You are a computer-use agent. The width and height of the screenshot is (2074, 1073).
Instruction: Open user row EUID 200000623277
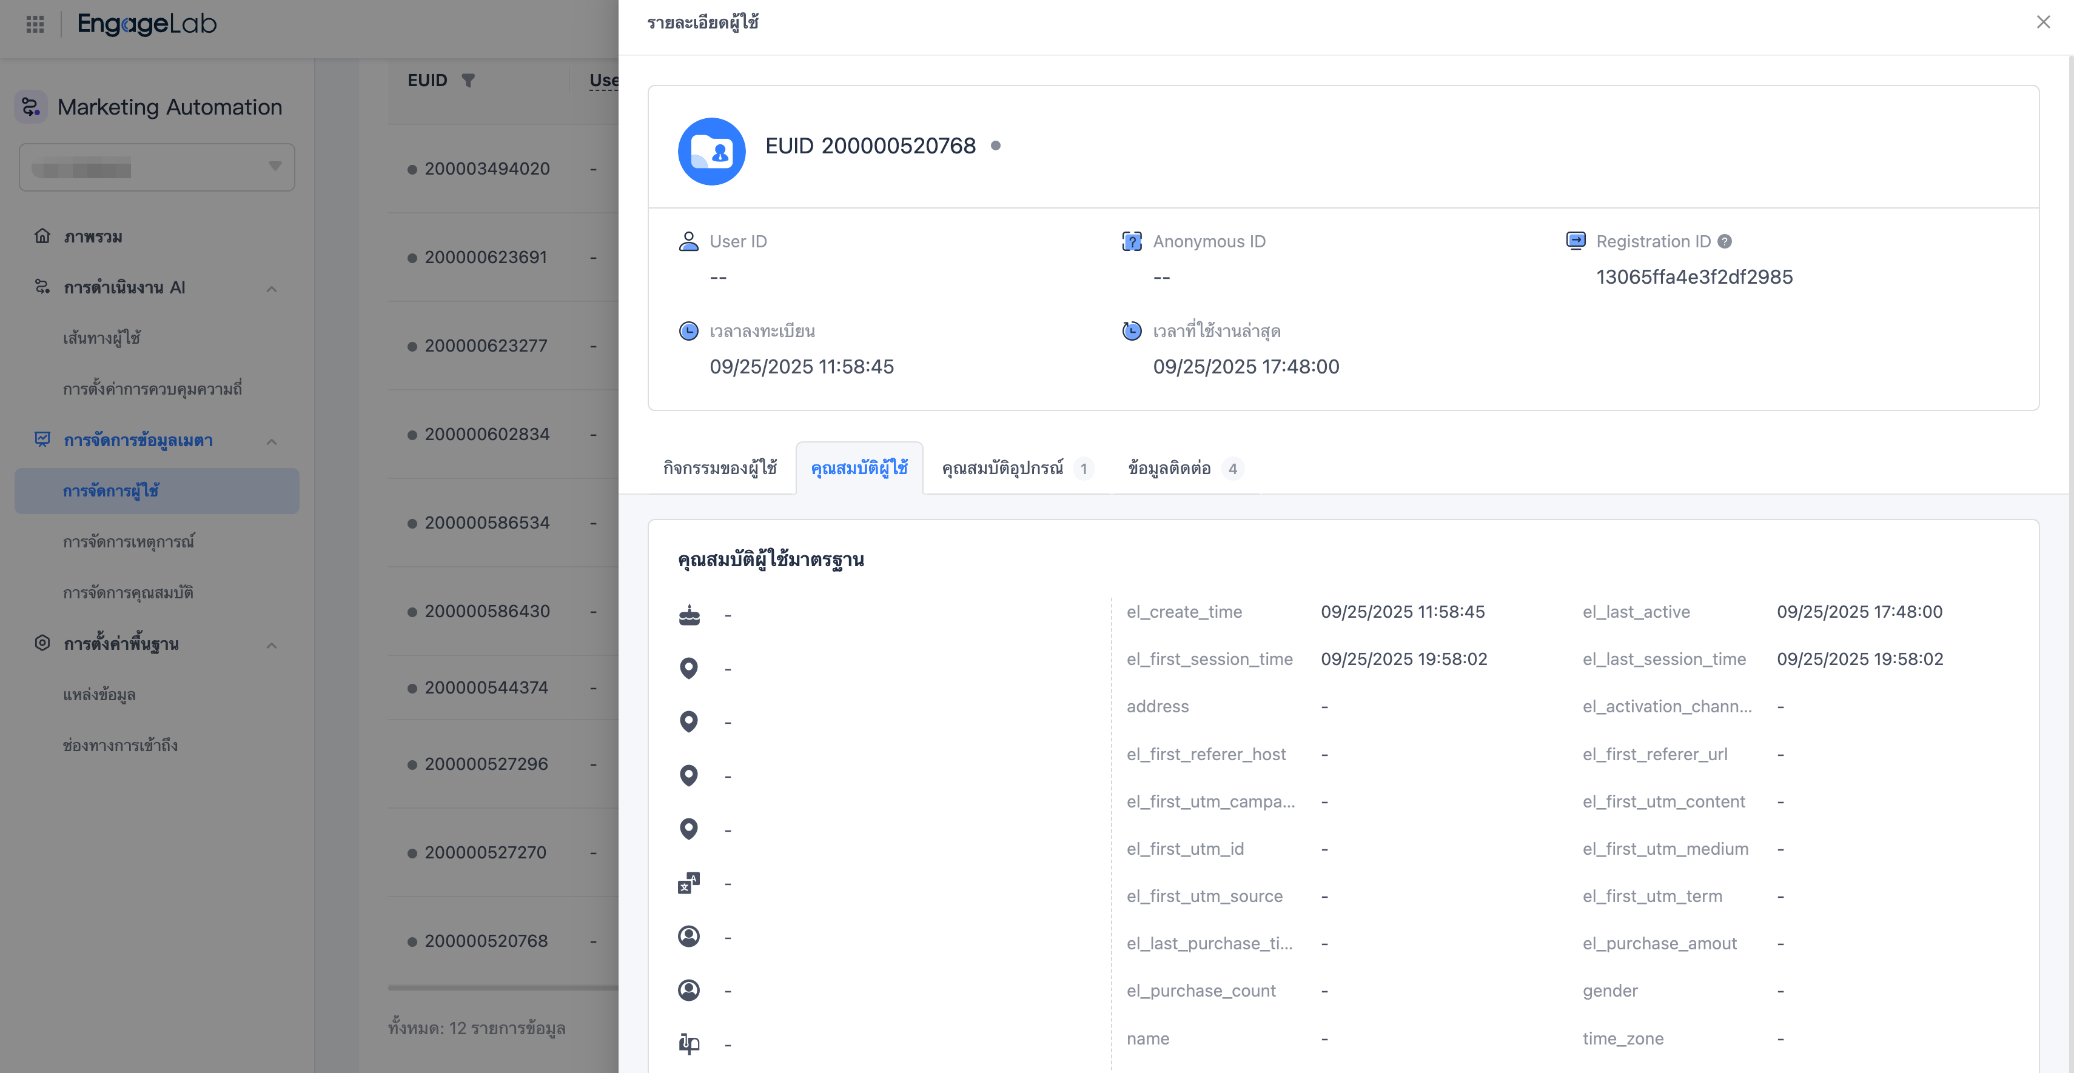point(486,346)
